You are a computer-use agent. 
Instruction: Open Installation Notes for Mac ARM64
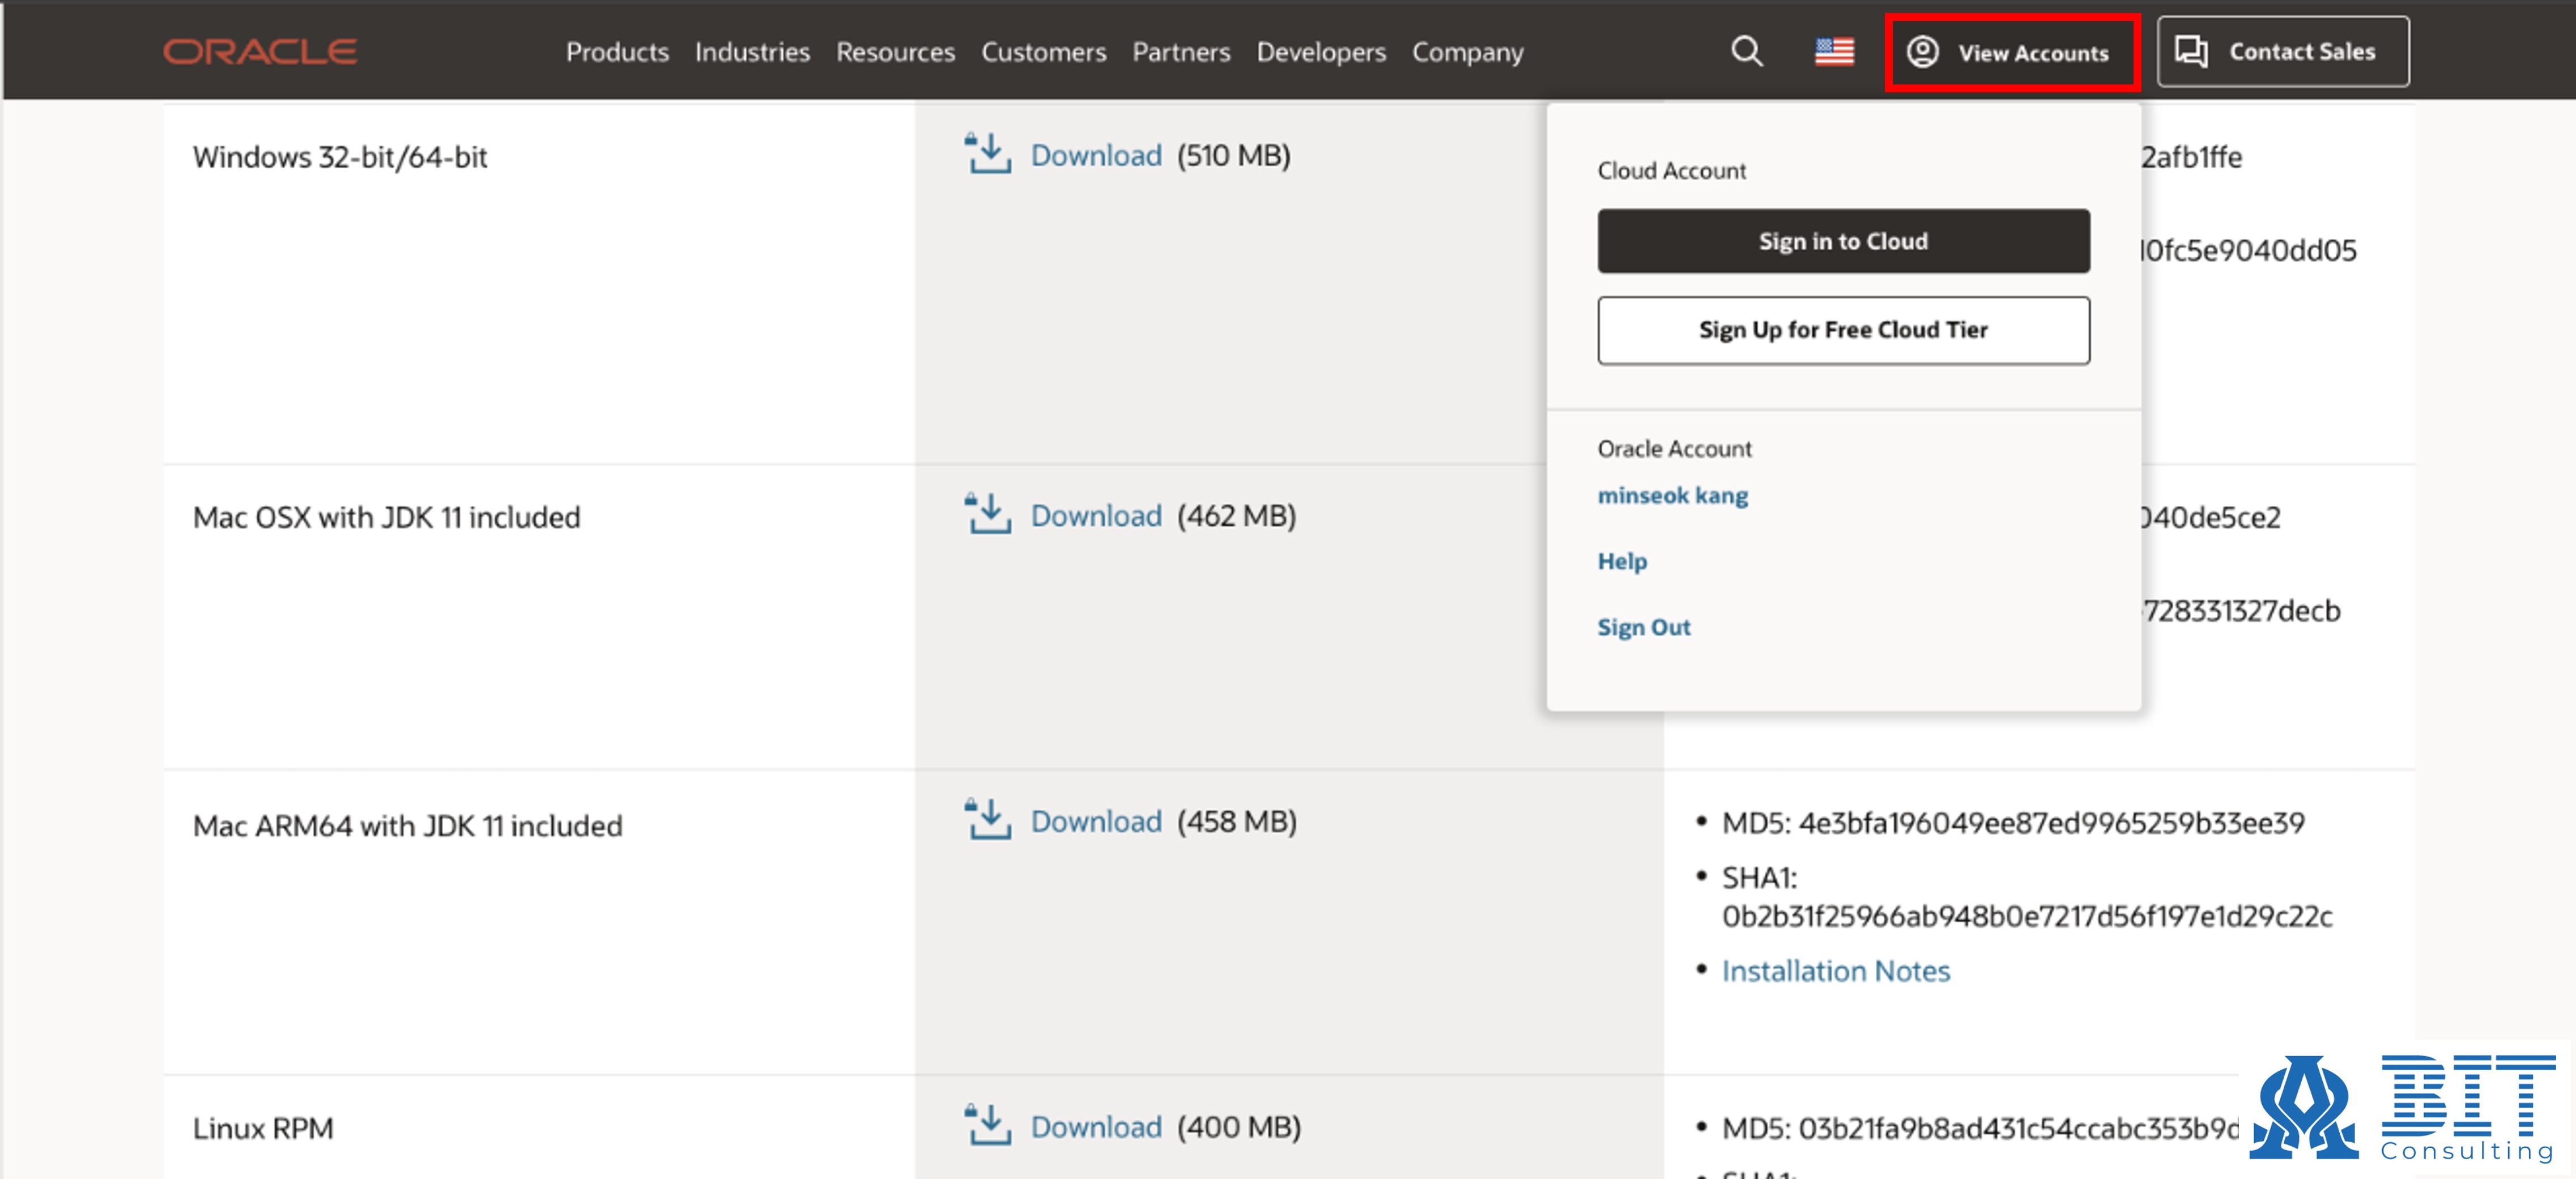pos(1835,971)
